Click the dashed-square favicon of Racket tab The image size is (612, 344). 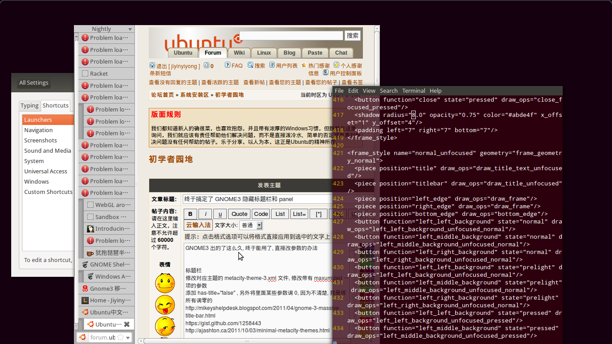pos(85,73)
